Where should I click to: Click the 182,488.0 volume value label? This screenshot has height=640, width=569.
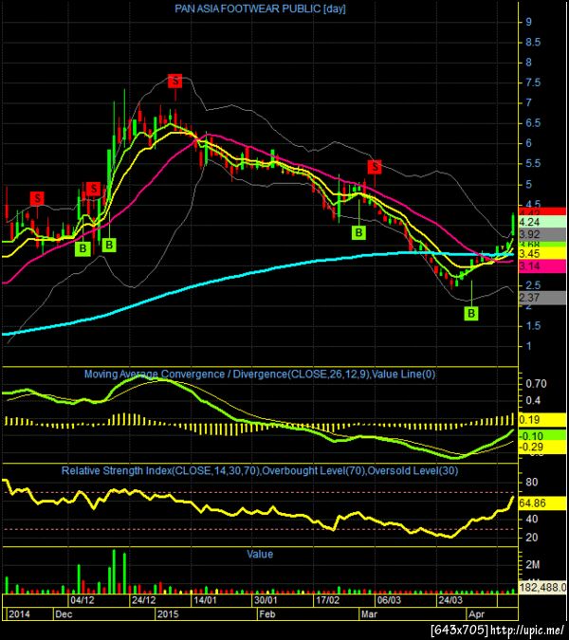click(542, 587)
